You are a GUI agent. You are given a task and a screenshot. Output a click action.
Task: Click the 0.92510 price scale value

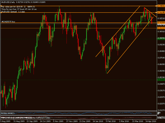[x=161, y=18]
